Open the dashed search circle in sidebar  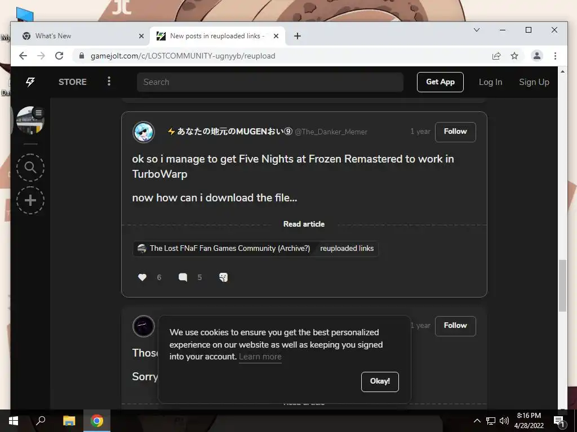click(30, 168)
